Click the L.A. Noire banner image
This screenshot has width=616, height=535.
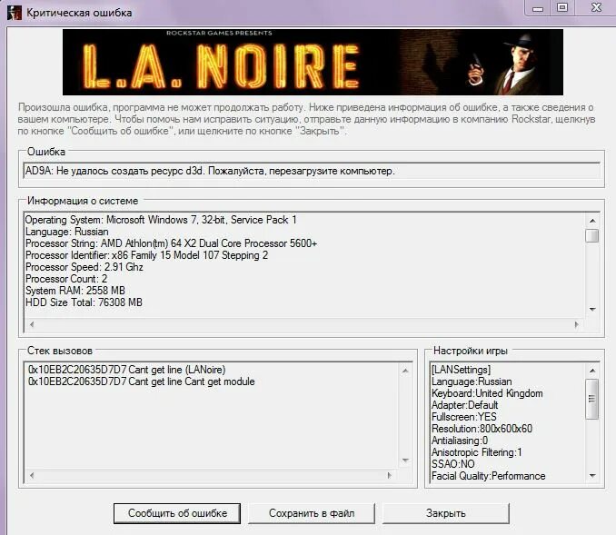[x=313, y=62]
